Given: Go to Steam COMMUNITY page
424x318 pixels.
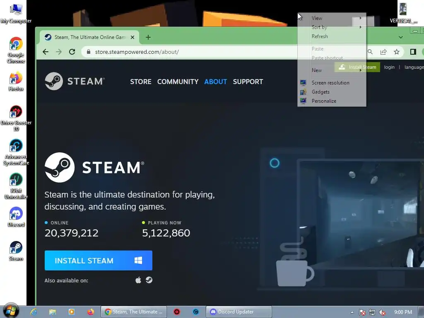Looking at the screenshot, I should [x=178, y=82].
